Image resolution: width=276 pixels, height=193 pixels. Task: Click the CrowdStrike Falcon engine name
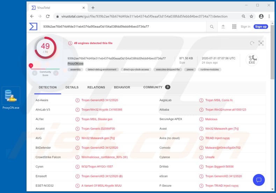tap(48, 157)
